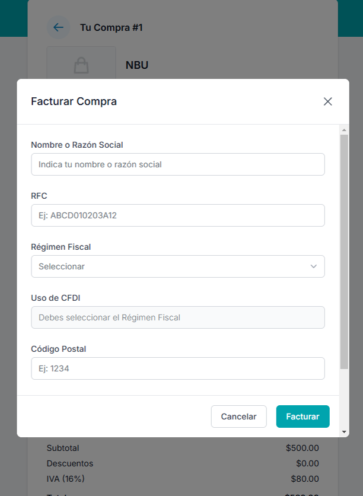Click the disabled Uso de CFDI field

(x=177, y=317)
